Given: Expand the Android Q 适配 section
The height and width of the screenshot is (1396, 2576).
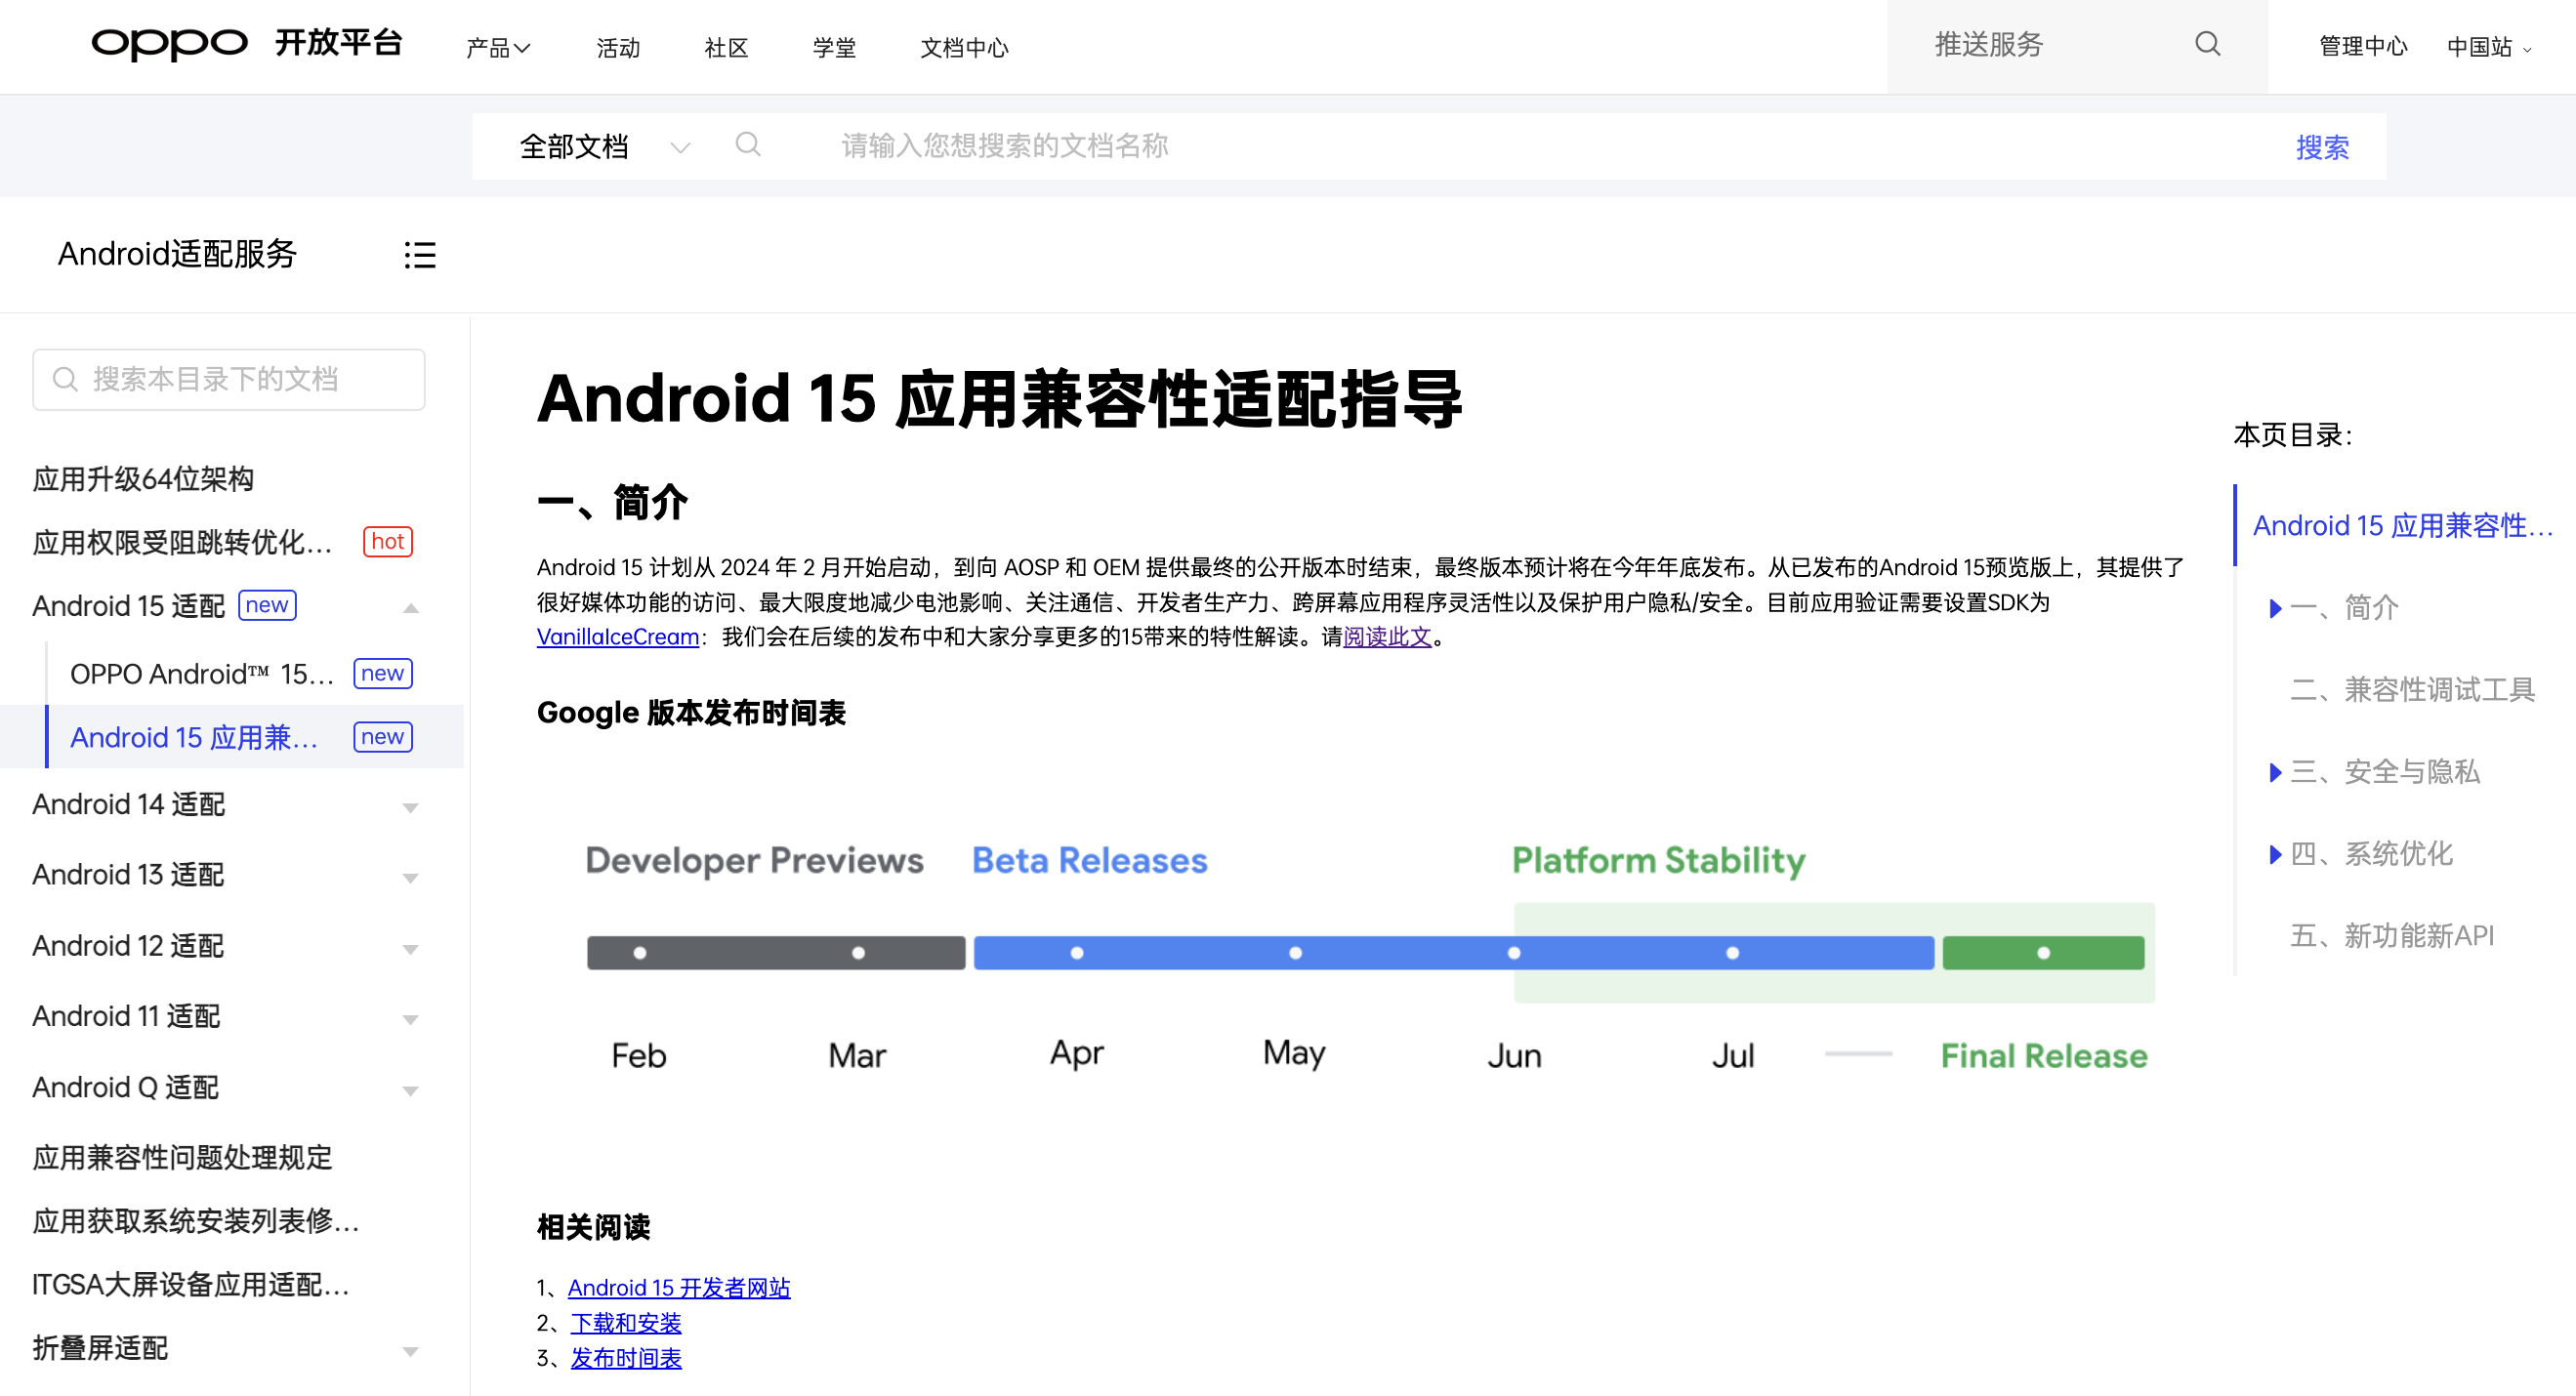Looking at the screenshot, I should click(x=410, y=1090).
